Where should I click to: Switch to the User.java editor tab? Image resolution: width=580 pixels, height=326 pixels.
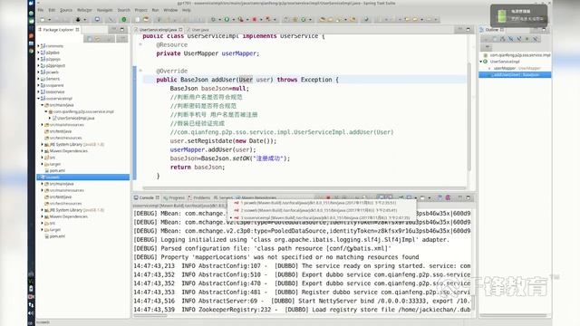[200, 30]
